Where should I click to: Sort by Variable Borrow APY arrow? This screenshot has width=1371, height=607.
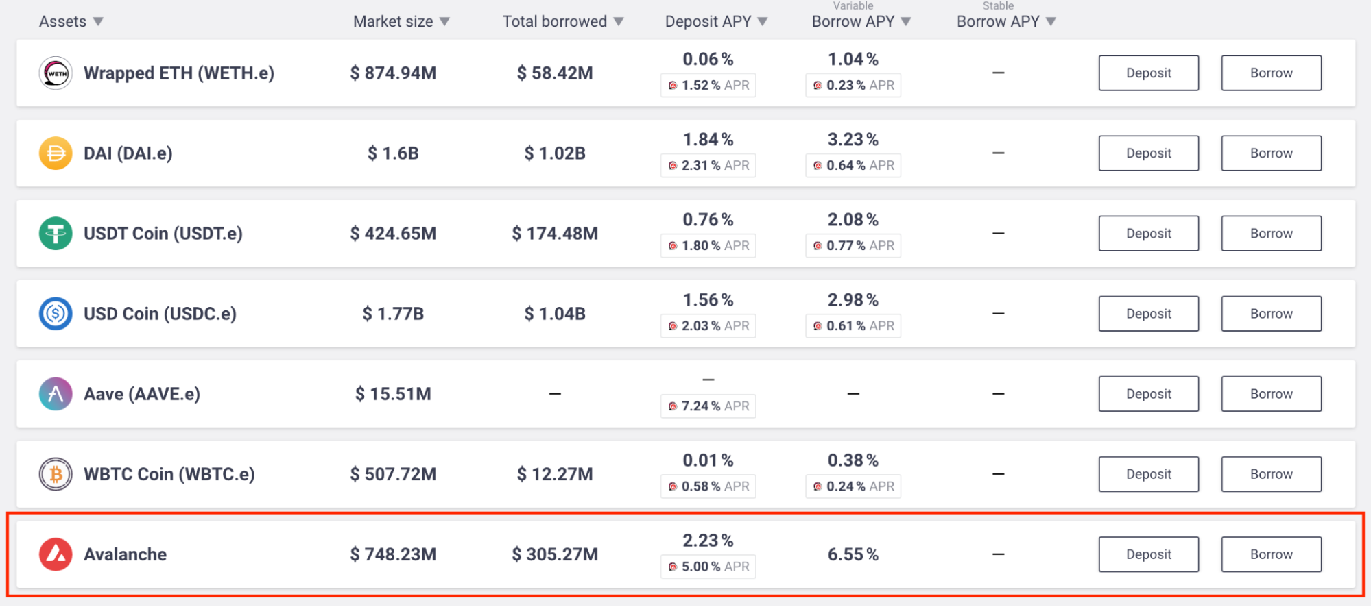coord(906,22)
